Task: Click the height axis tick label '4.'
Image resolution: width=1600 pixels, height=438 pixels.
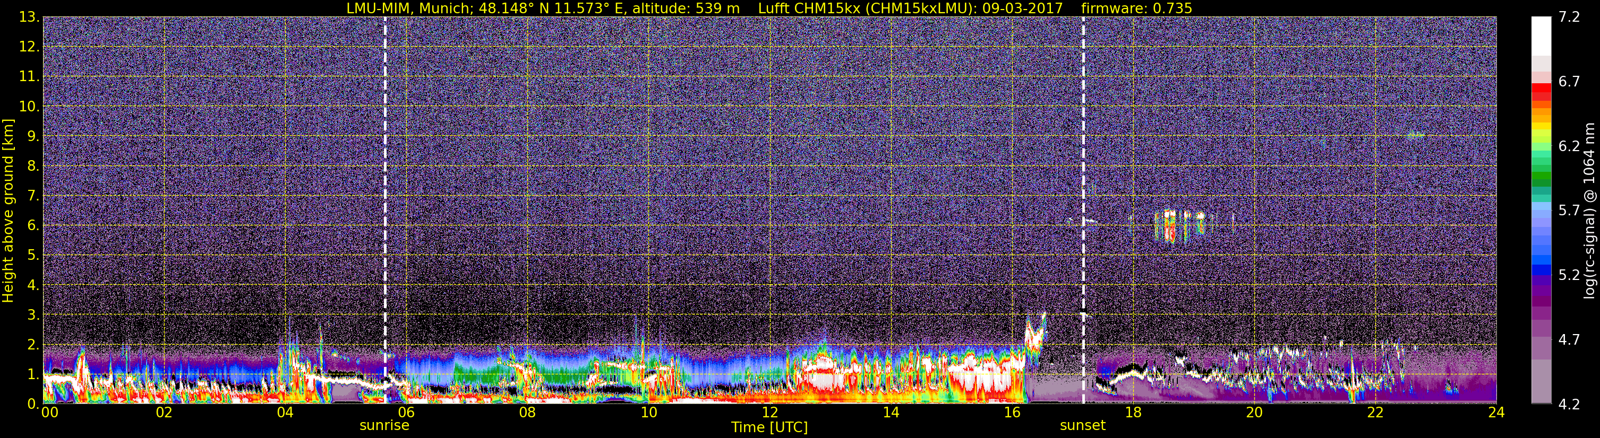Action: 33,285
